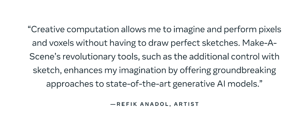
Task: Click the word "voxels" in the quote
Action: coord(61,43)
